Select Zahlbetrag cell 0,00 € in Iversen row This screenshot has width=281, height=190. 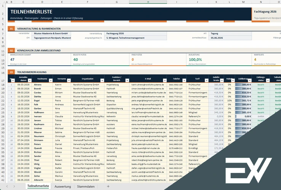coord(243,116)
